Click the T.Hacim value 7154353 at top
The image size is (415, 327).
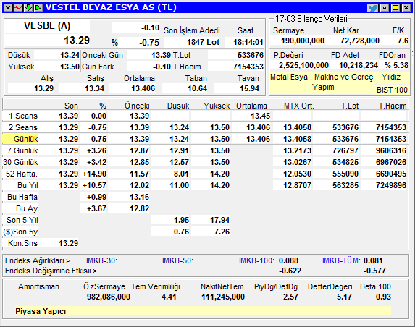tap(248, 67)
